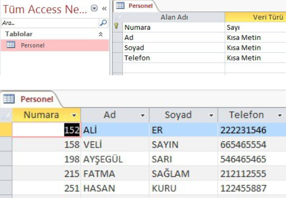286x198 pixels.
Task: Click the ER surname cell
Action: [x=183, y=130]
